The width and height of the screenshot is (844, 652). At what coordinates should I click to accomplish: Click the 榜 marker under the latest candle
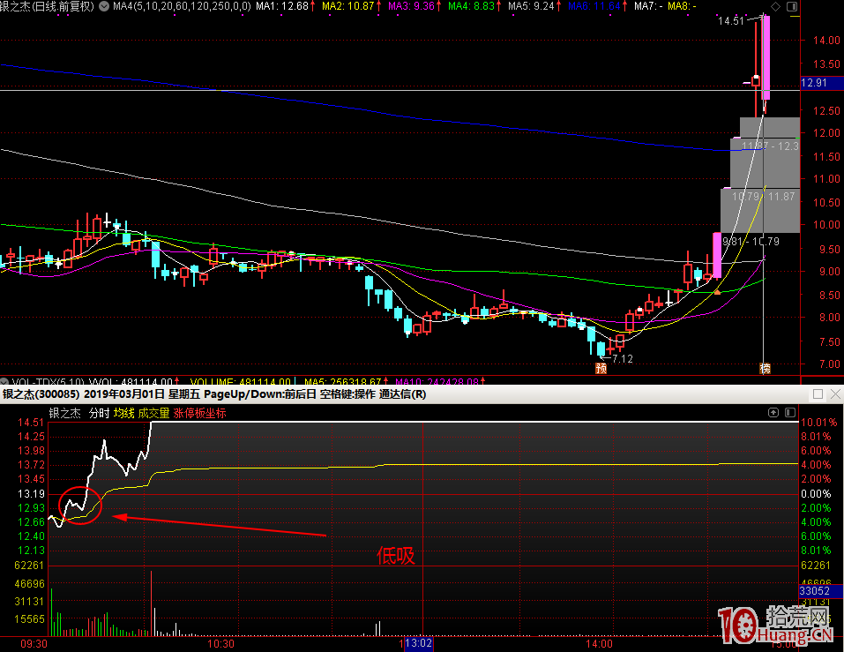(765, 368)
